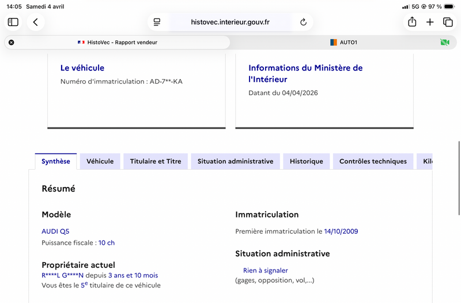Click the AUDI Q5 model text

[x=55, y=231]
